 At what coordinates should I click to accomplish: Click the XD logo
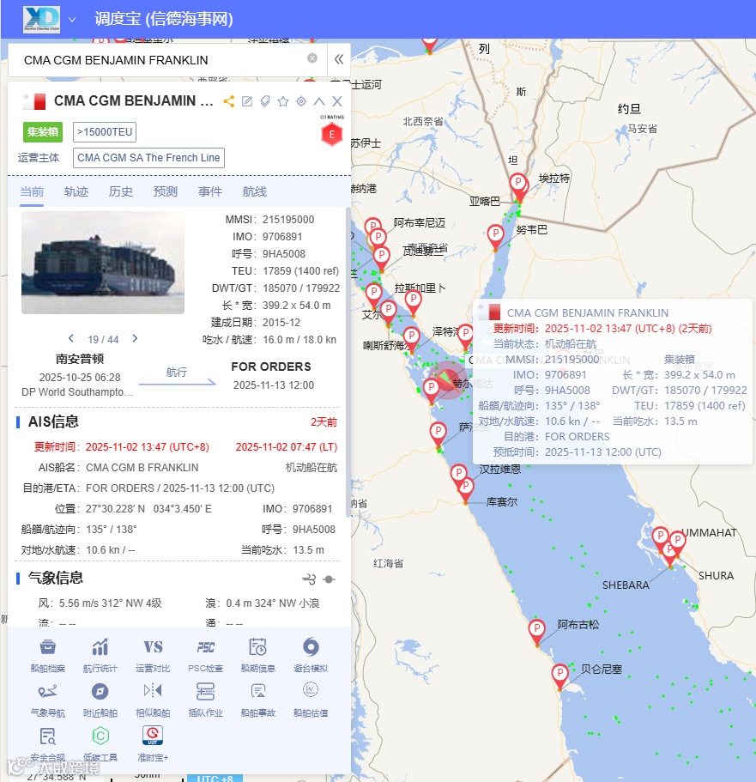42,19
